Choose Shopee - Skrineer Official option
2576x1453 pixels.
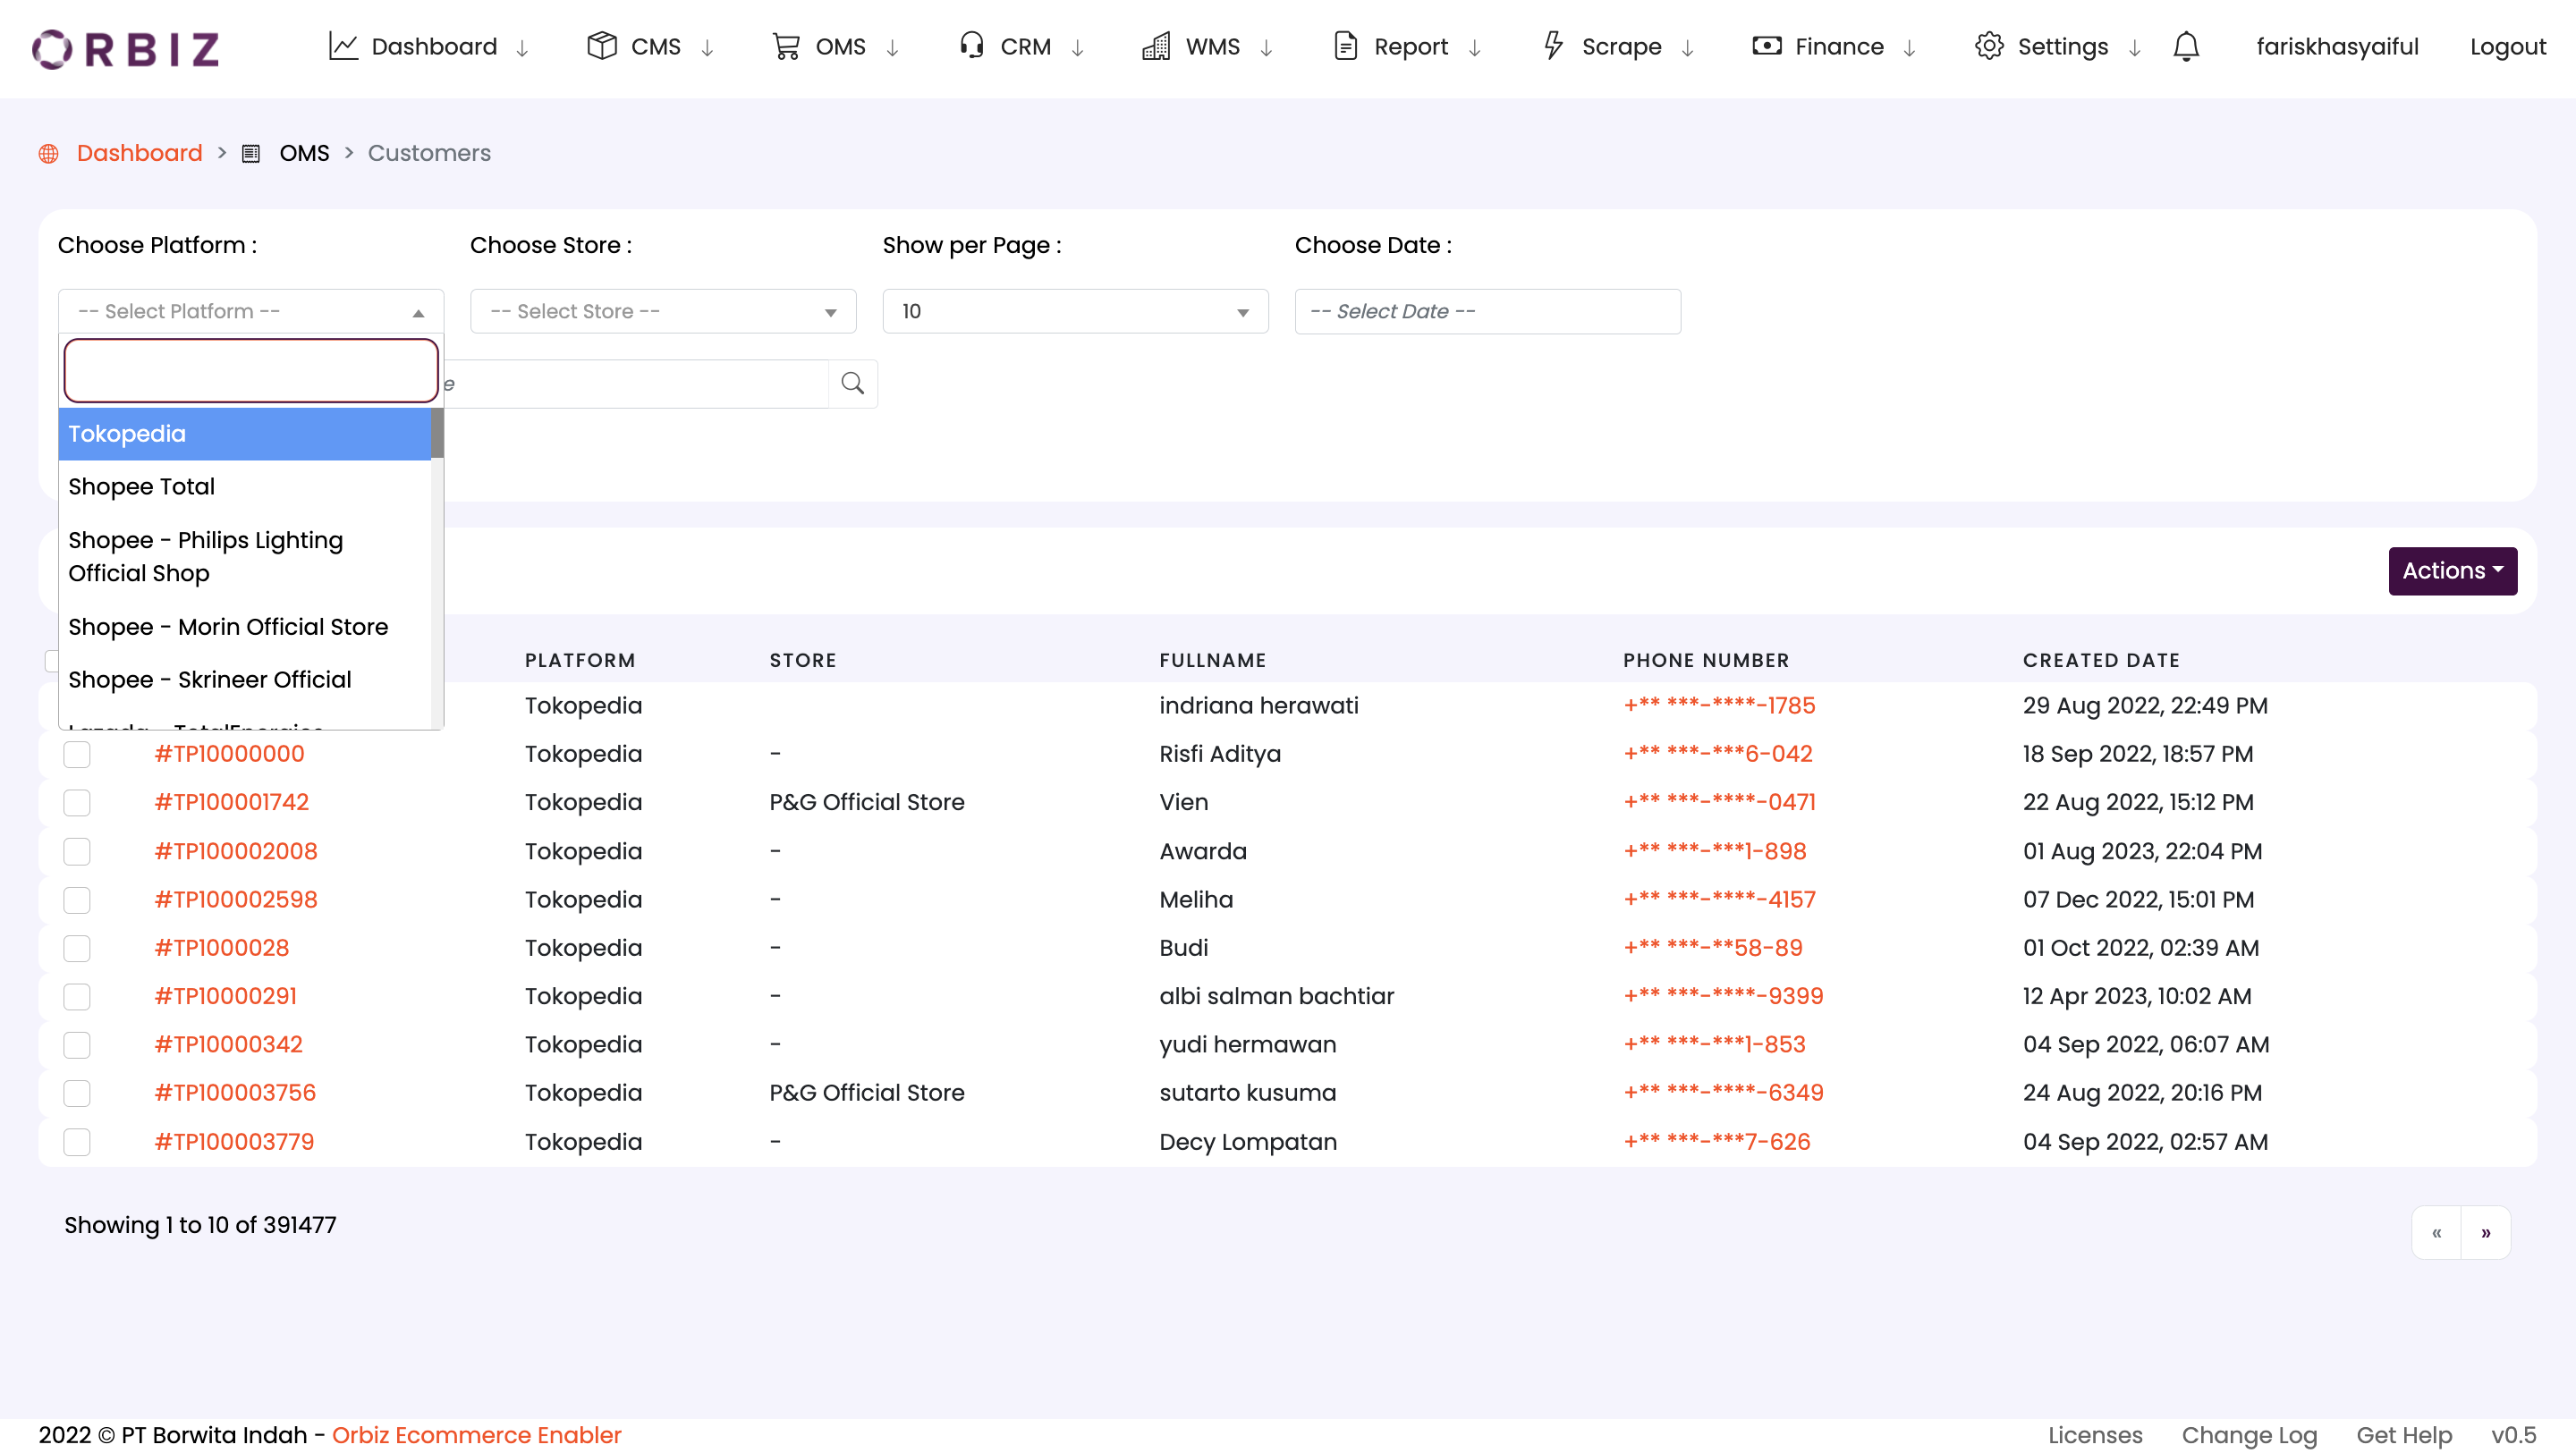(245, 680)
